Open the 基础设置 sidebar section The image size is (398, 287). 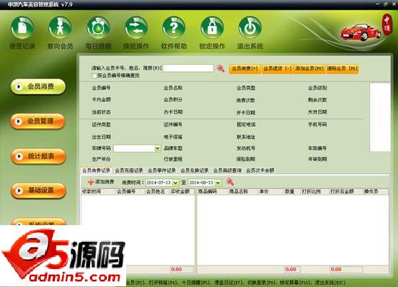click(38, 190)
